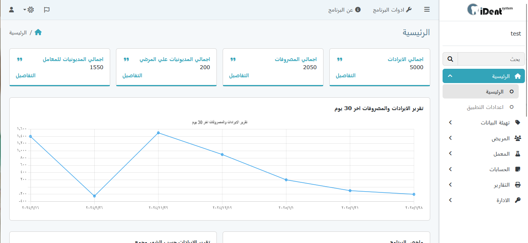Click the user profile icon

pyautogui.click(x=12, y=10)
